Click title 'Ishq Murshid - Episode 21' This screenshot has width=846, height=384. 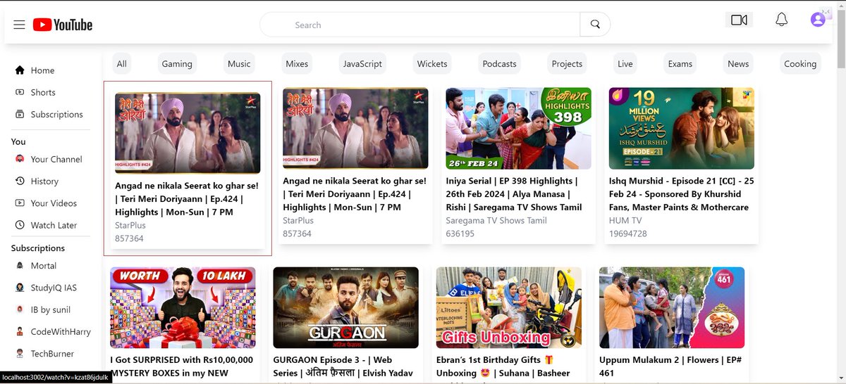682,194
